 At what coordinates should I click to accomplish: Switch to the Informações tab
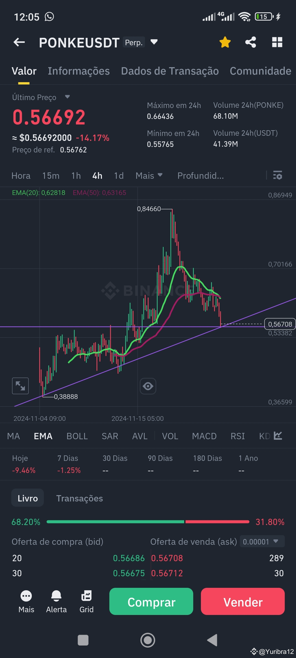point(79,71)
